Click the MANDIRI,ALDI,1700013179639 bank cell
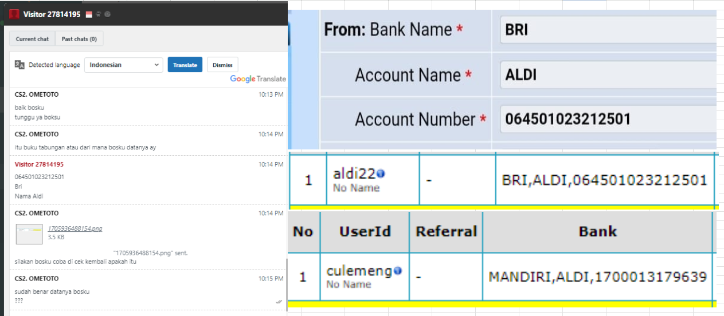The height and width of the screenshot is (316, 724). tap(597, 277)
